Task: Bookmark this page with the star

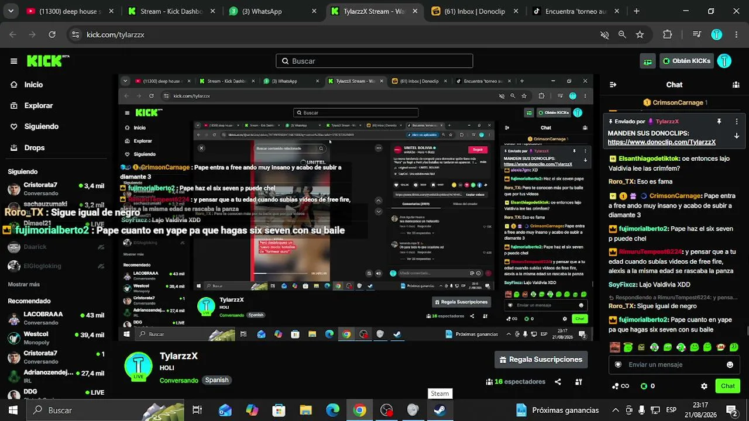Action: [x=640, y=34]
